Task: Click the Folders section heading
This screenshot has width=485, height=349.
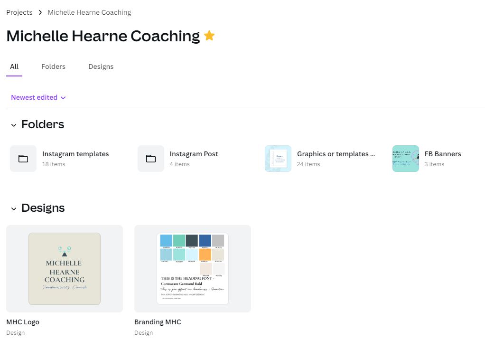Action: [x=43, y=124]
